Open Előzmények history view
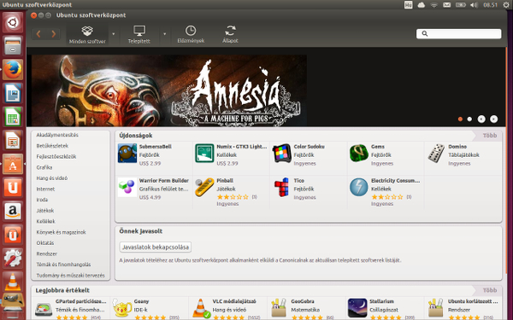The image size is (513, 320). coord(191,35)
